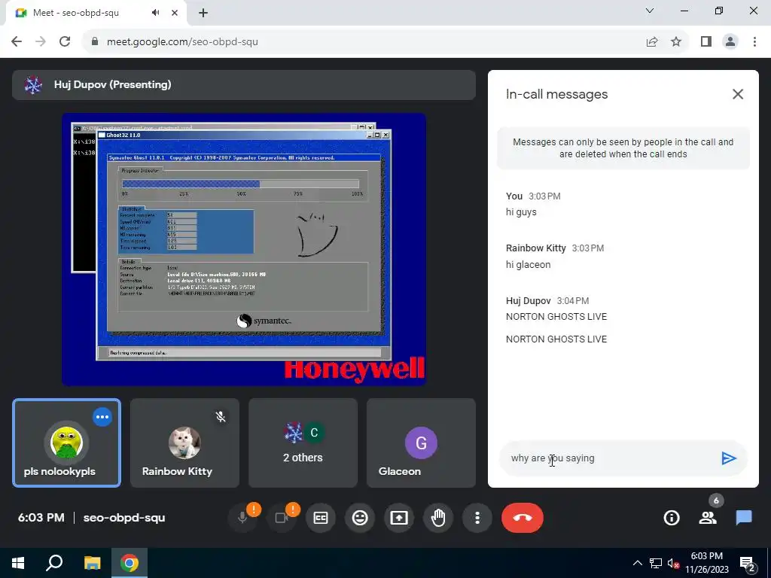Click the share this page icon

tap(652, 42)
